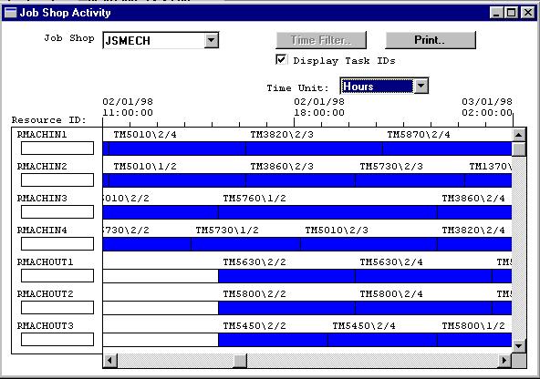
Task: Click the RMACHOUT2 resource label
Action: click(x=45, y=294)
